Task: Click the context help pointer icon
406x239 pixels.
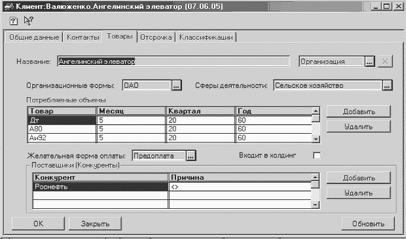Action: pos(28,21)
